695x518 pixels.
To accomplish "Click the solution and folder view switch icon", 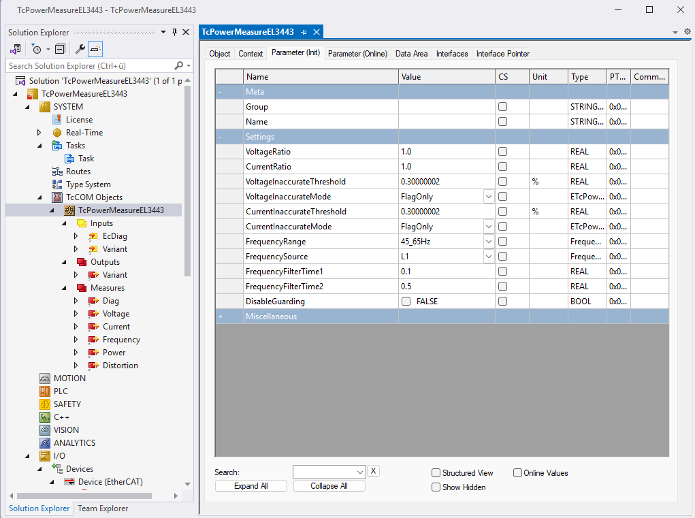I will pyautogui.click(x=15, y=49).
